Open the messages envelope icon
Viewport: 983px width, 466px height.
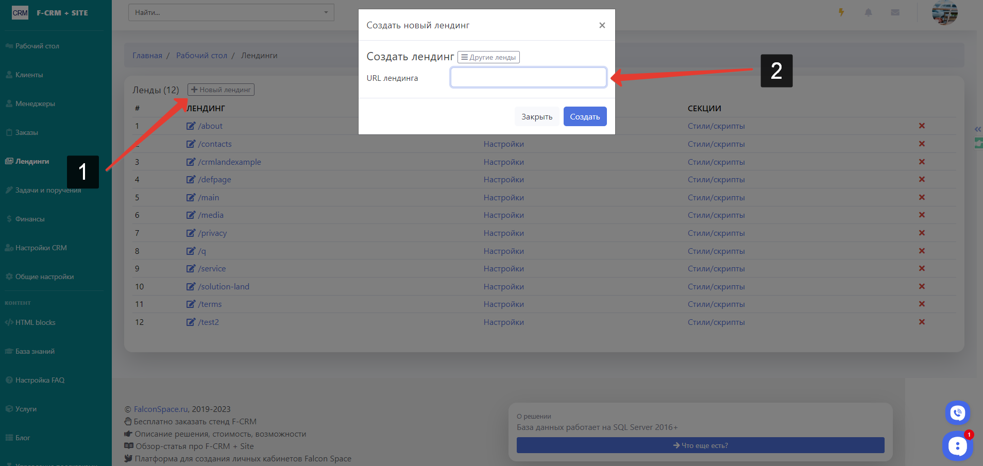click(895, 12)
